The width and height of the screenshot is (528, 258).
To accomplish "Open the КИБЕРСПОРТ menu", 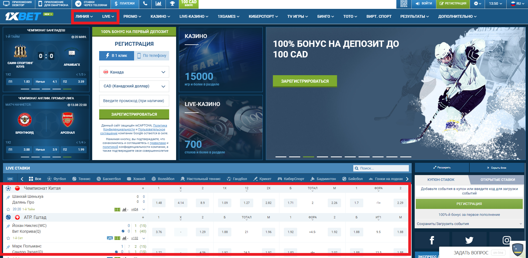I will 263,17.
